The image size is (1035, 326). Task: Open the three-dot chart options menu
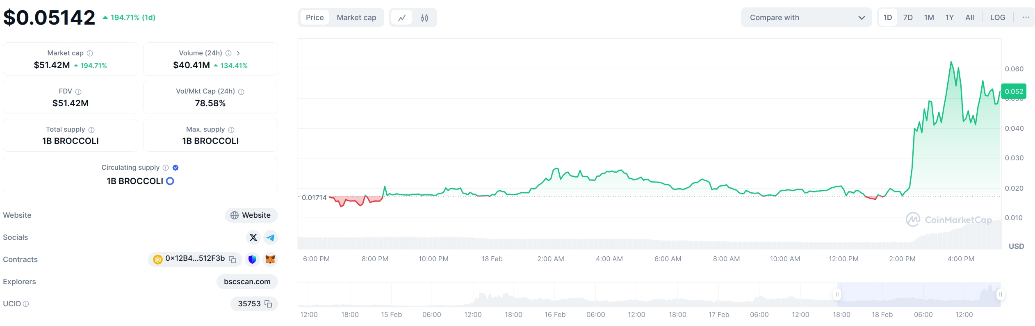(1026, 18)
